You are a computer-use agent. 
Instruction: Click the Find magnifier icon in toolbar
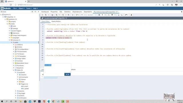point(57,15)
